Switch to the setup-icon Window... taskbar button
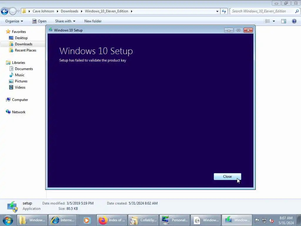The image size is (301, 226). pyautogui.click(x=237, y=220)
